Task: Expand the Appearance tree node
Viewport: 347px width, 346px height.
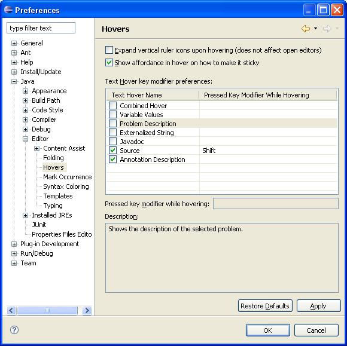Action: (26, 91)
